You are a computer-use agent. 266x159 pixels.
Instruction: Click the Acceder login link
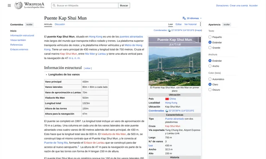(253, 5)
